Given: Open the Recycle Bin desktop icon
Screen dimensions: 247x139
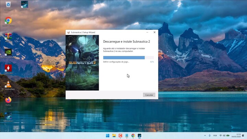Looking at the screenshot, I should (x=8, y=6).
